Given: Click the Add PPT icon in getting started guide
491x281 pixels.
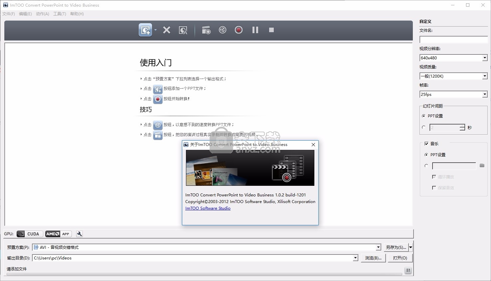Looking at the screenshot, I should pos(158,89).
